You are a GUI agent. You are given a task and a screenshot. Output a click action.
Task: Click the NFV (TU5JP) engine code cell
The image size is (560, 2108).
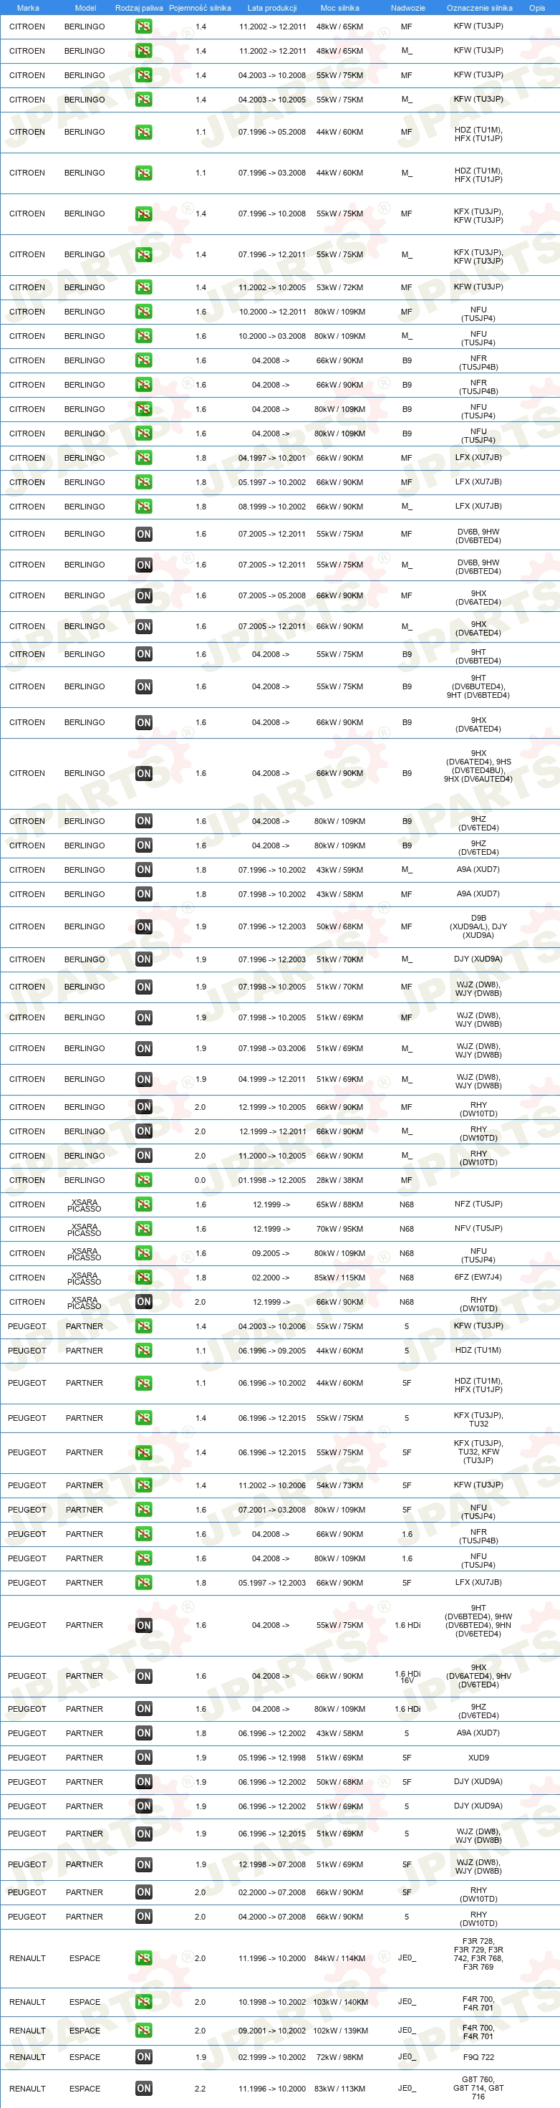tap(478, 1229)
